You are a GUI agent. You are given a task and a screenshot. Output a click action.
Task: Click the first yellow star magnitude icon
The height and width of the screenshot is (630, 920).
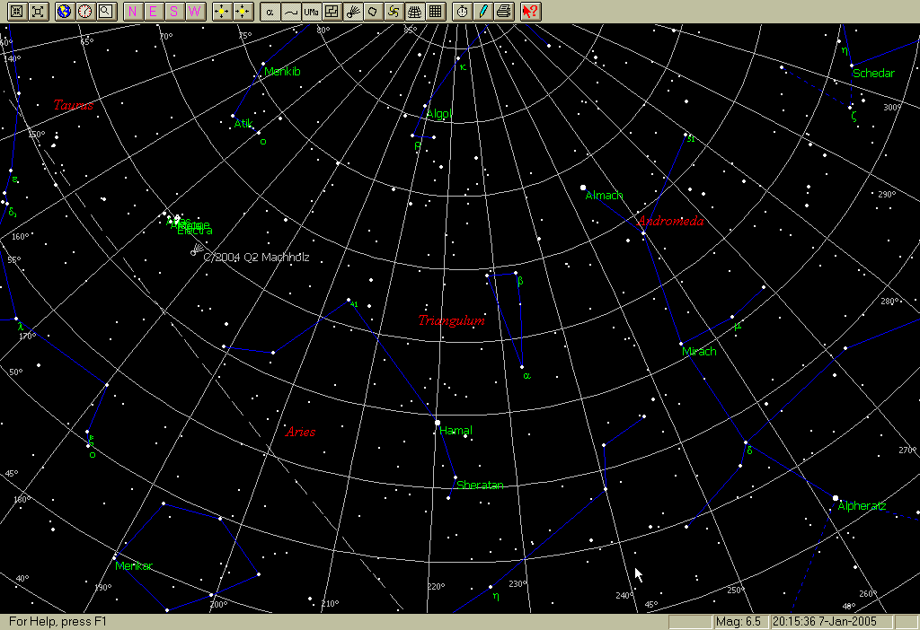coord(222,12)
